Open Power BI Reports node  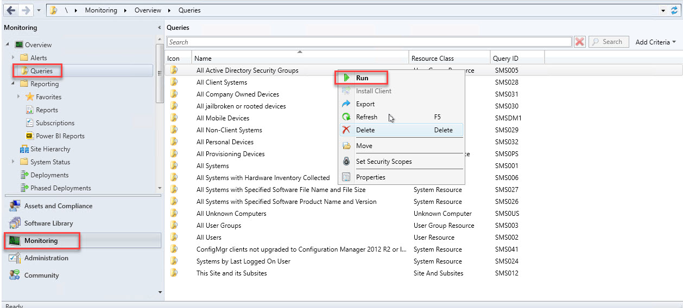point(60,136)
